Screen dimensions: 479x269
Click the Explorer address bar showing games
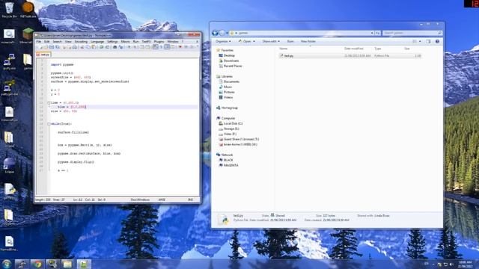click(301, 33)
